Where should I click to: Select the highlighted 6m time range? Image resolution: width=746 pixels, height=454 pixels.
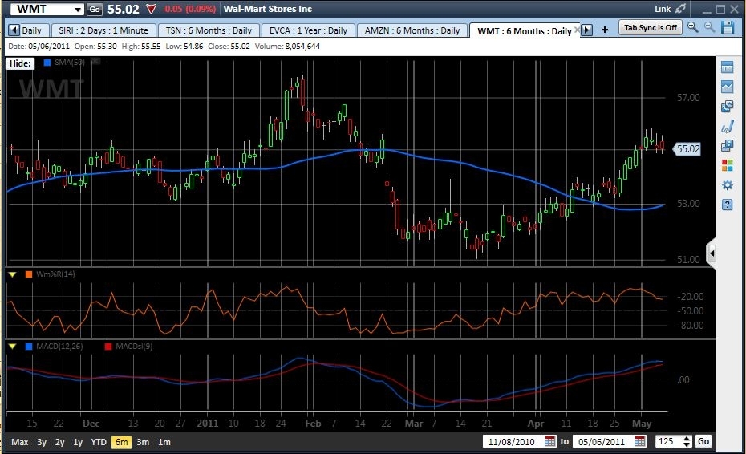point(121,442)
